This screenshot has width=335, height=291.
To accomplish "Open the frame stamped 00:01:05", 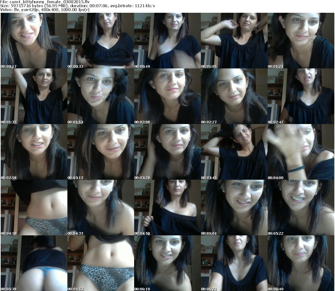I will coord(234,41).
